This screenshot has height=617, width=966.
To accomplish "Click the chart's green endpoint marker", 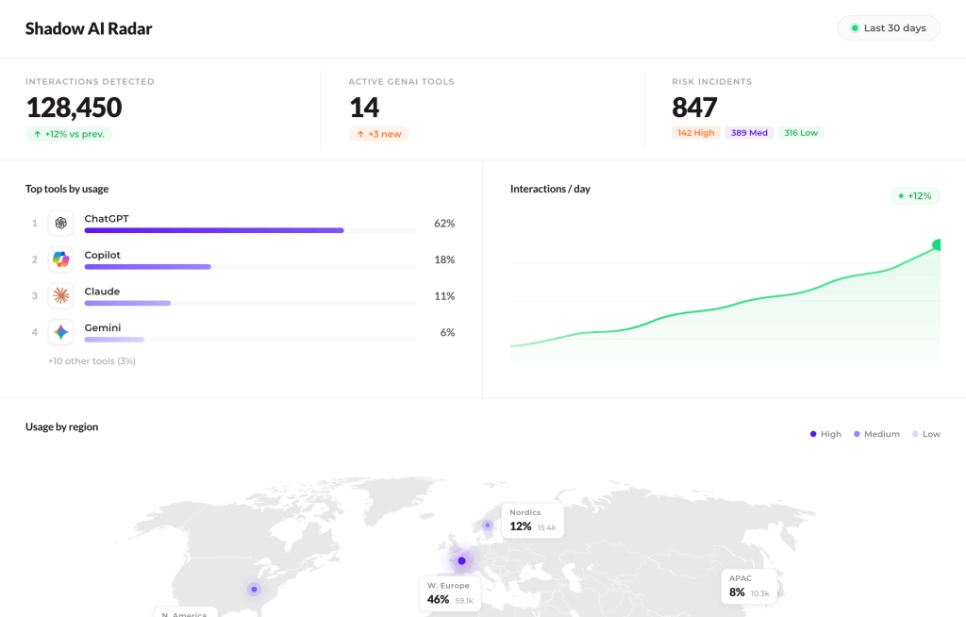I will [x=938, y=245].
